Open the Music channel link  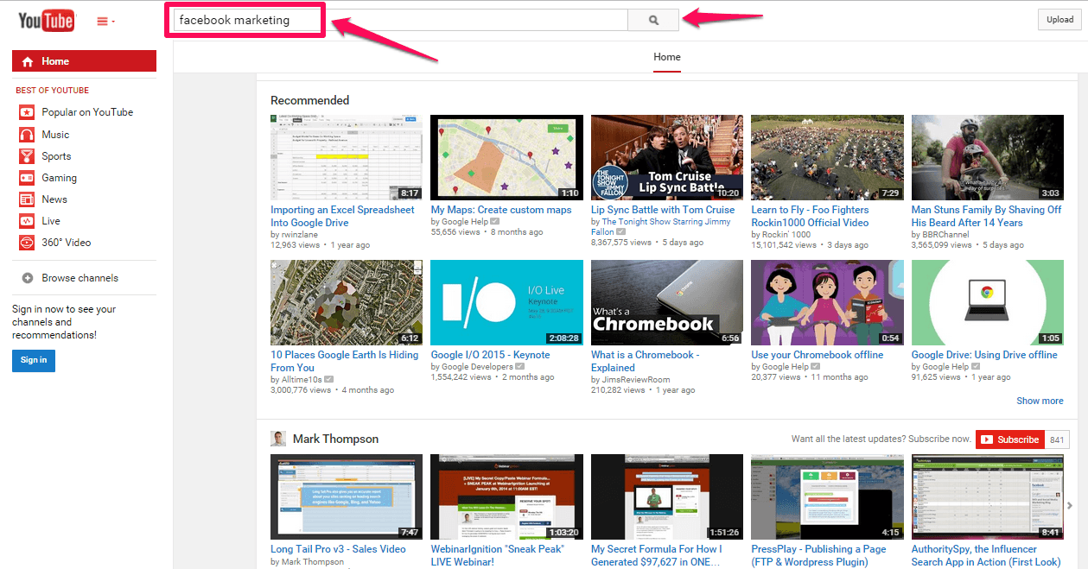55,135
